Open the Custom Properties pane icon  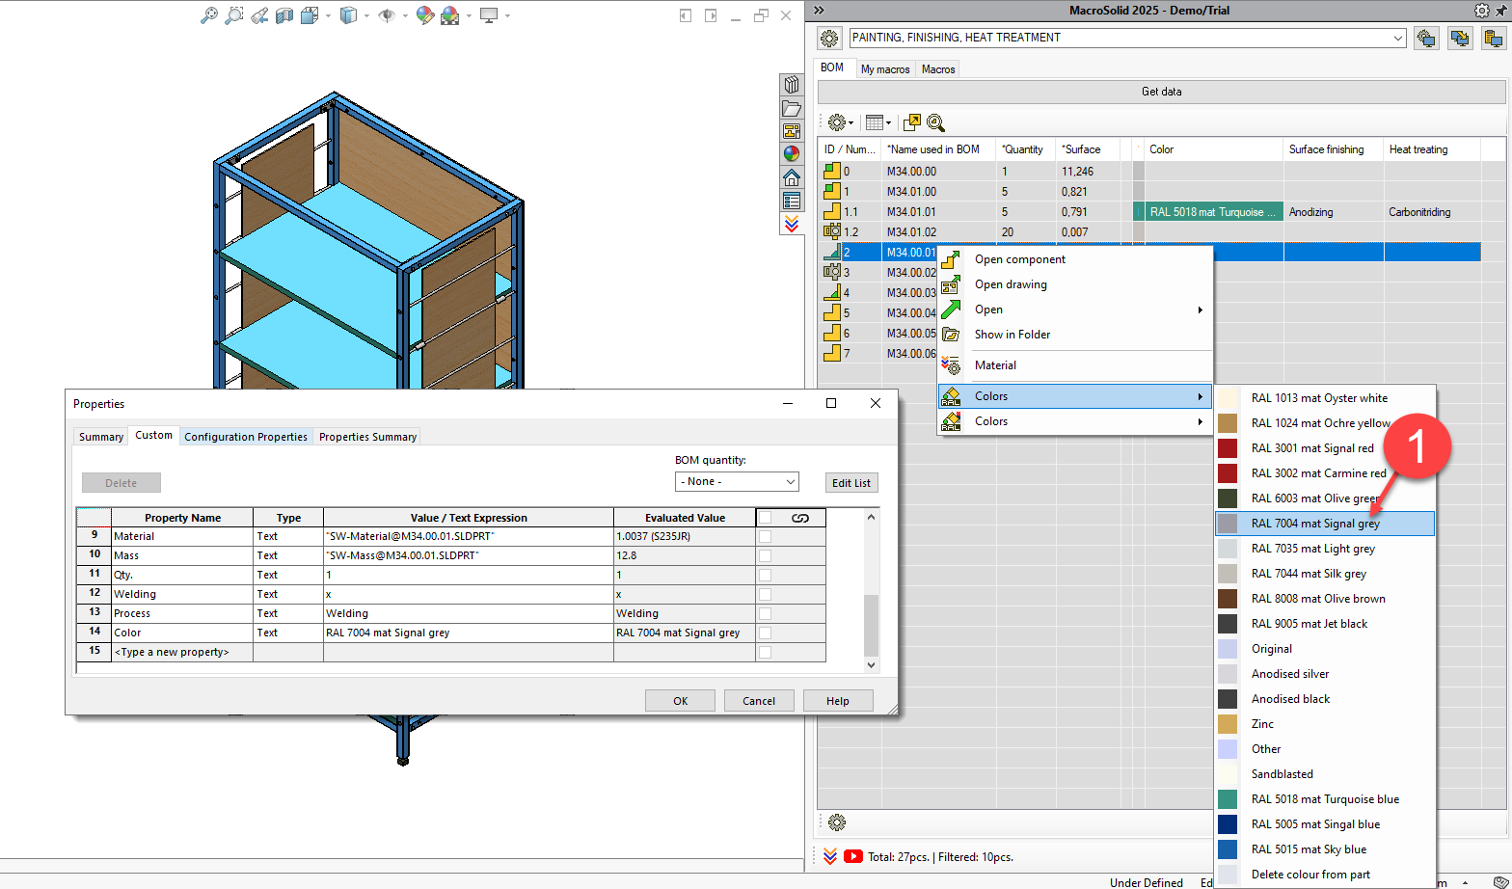792,201
